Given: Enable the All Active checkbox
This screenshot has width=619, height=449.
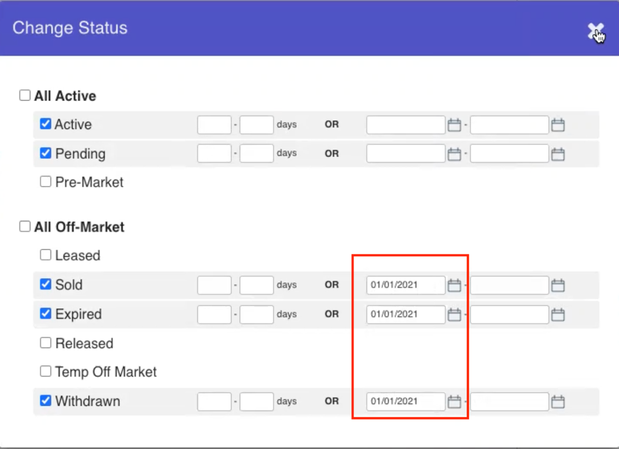Looking at the screenshot, I should tap(24, 95).
